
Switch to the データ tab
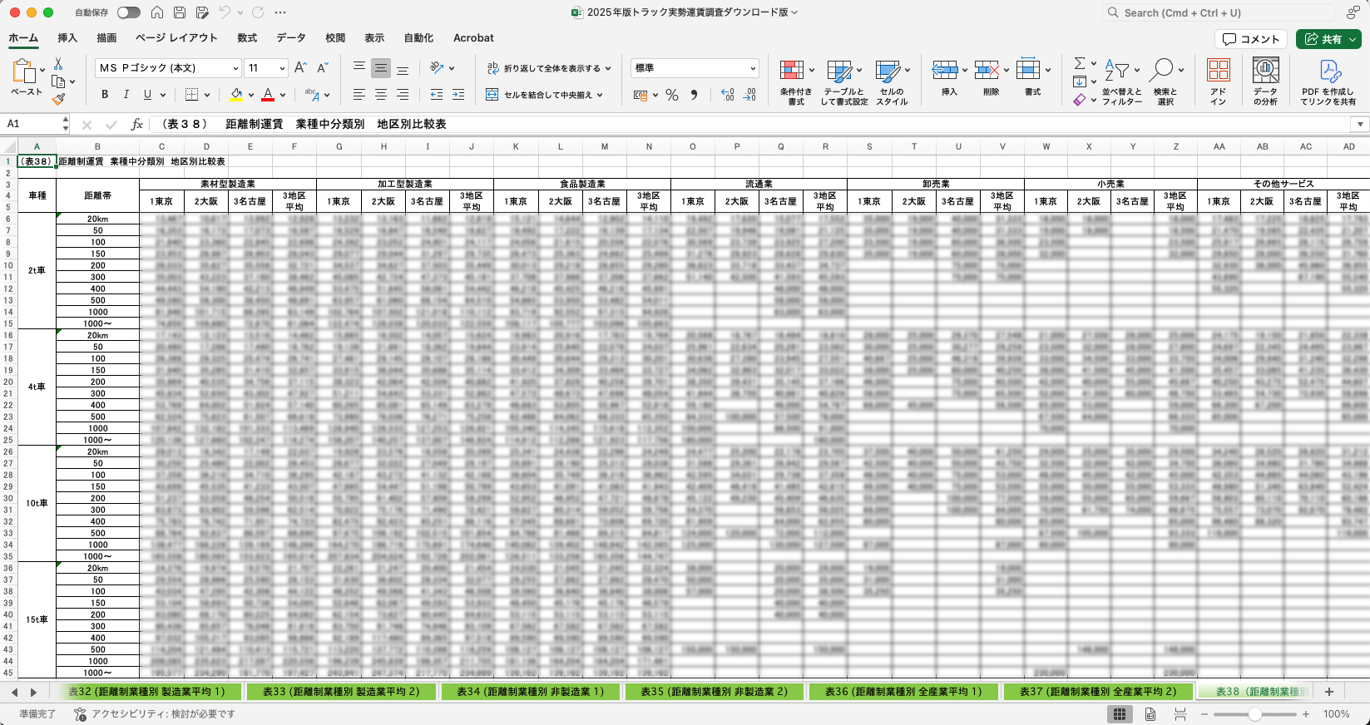tap(291, 38)
